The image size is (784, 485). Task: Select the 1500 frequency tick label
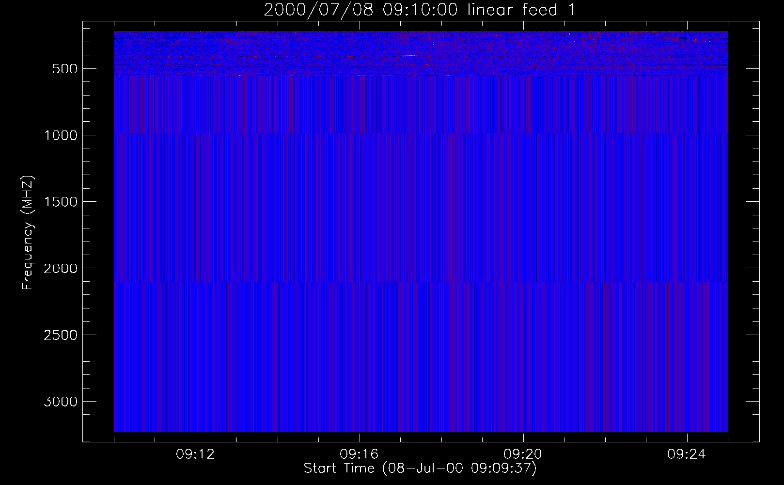coord(61,202)
